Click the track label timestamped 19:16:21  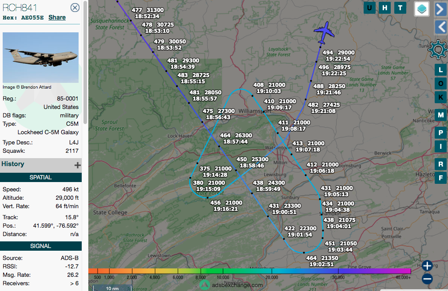click(226, 206)
